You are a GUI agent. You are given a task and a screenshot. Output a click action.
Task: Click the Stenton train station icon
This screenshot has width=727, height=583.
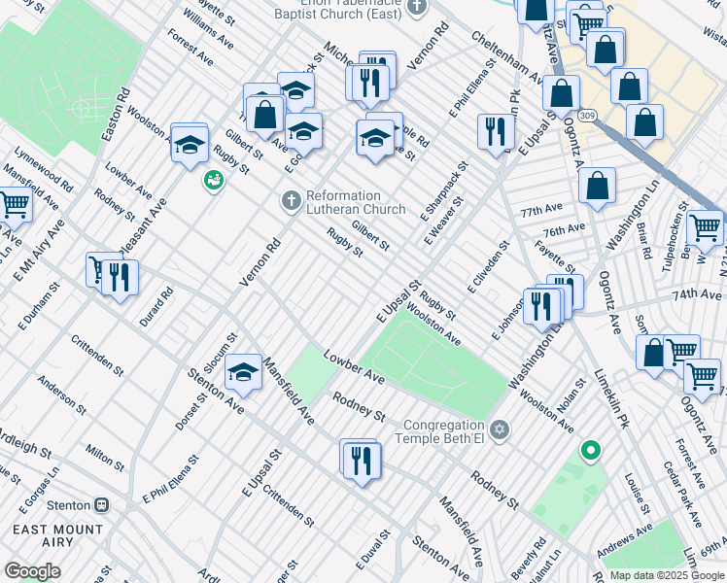click(x=99, y=505)
